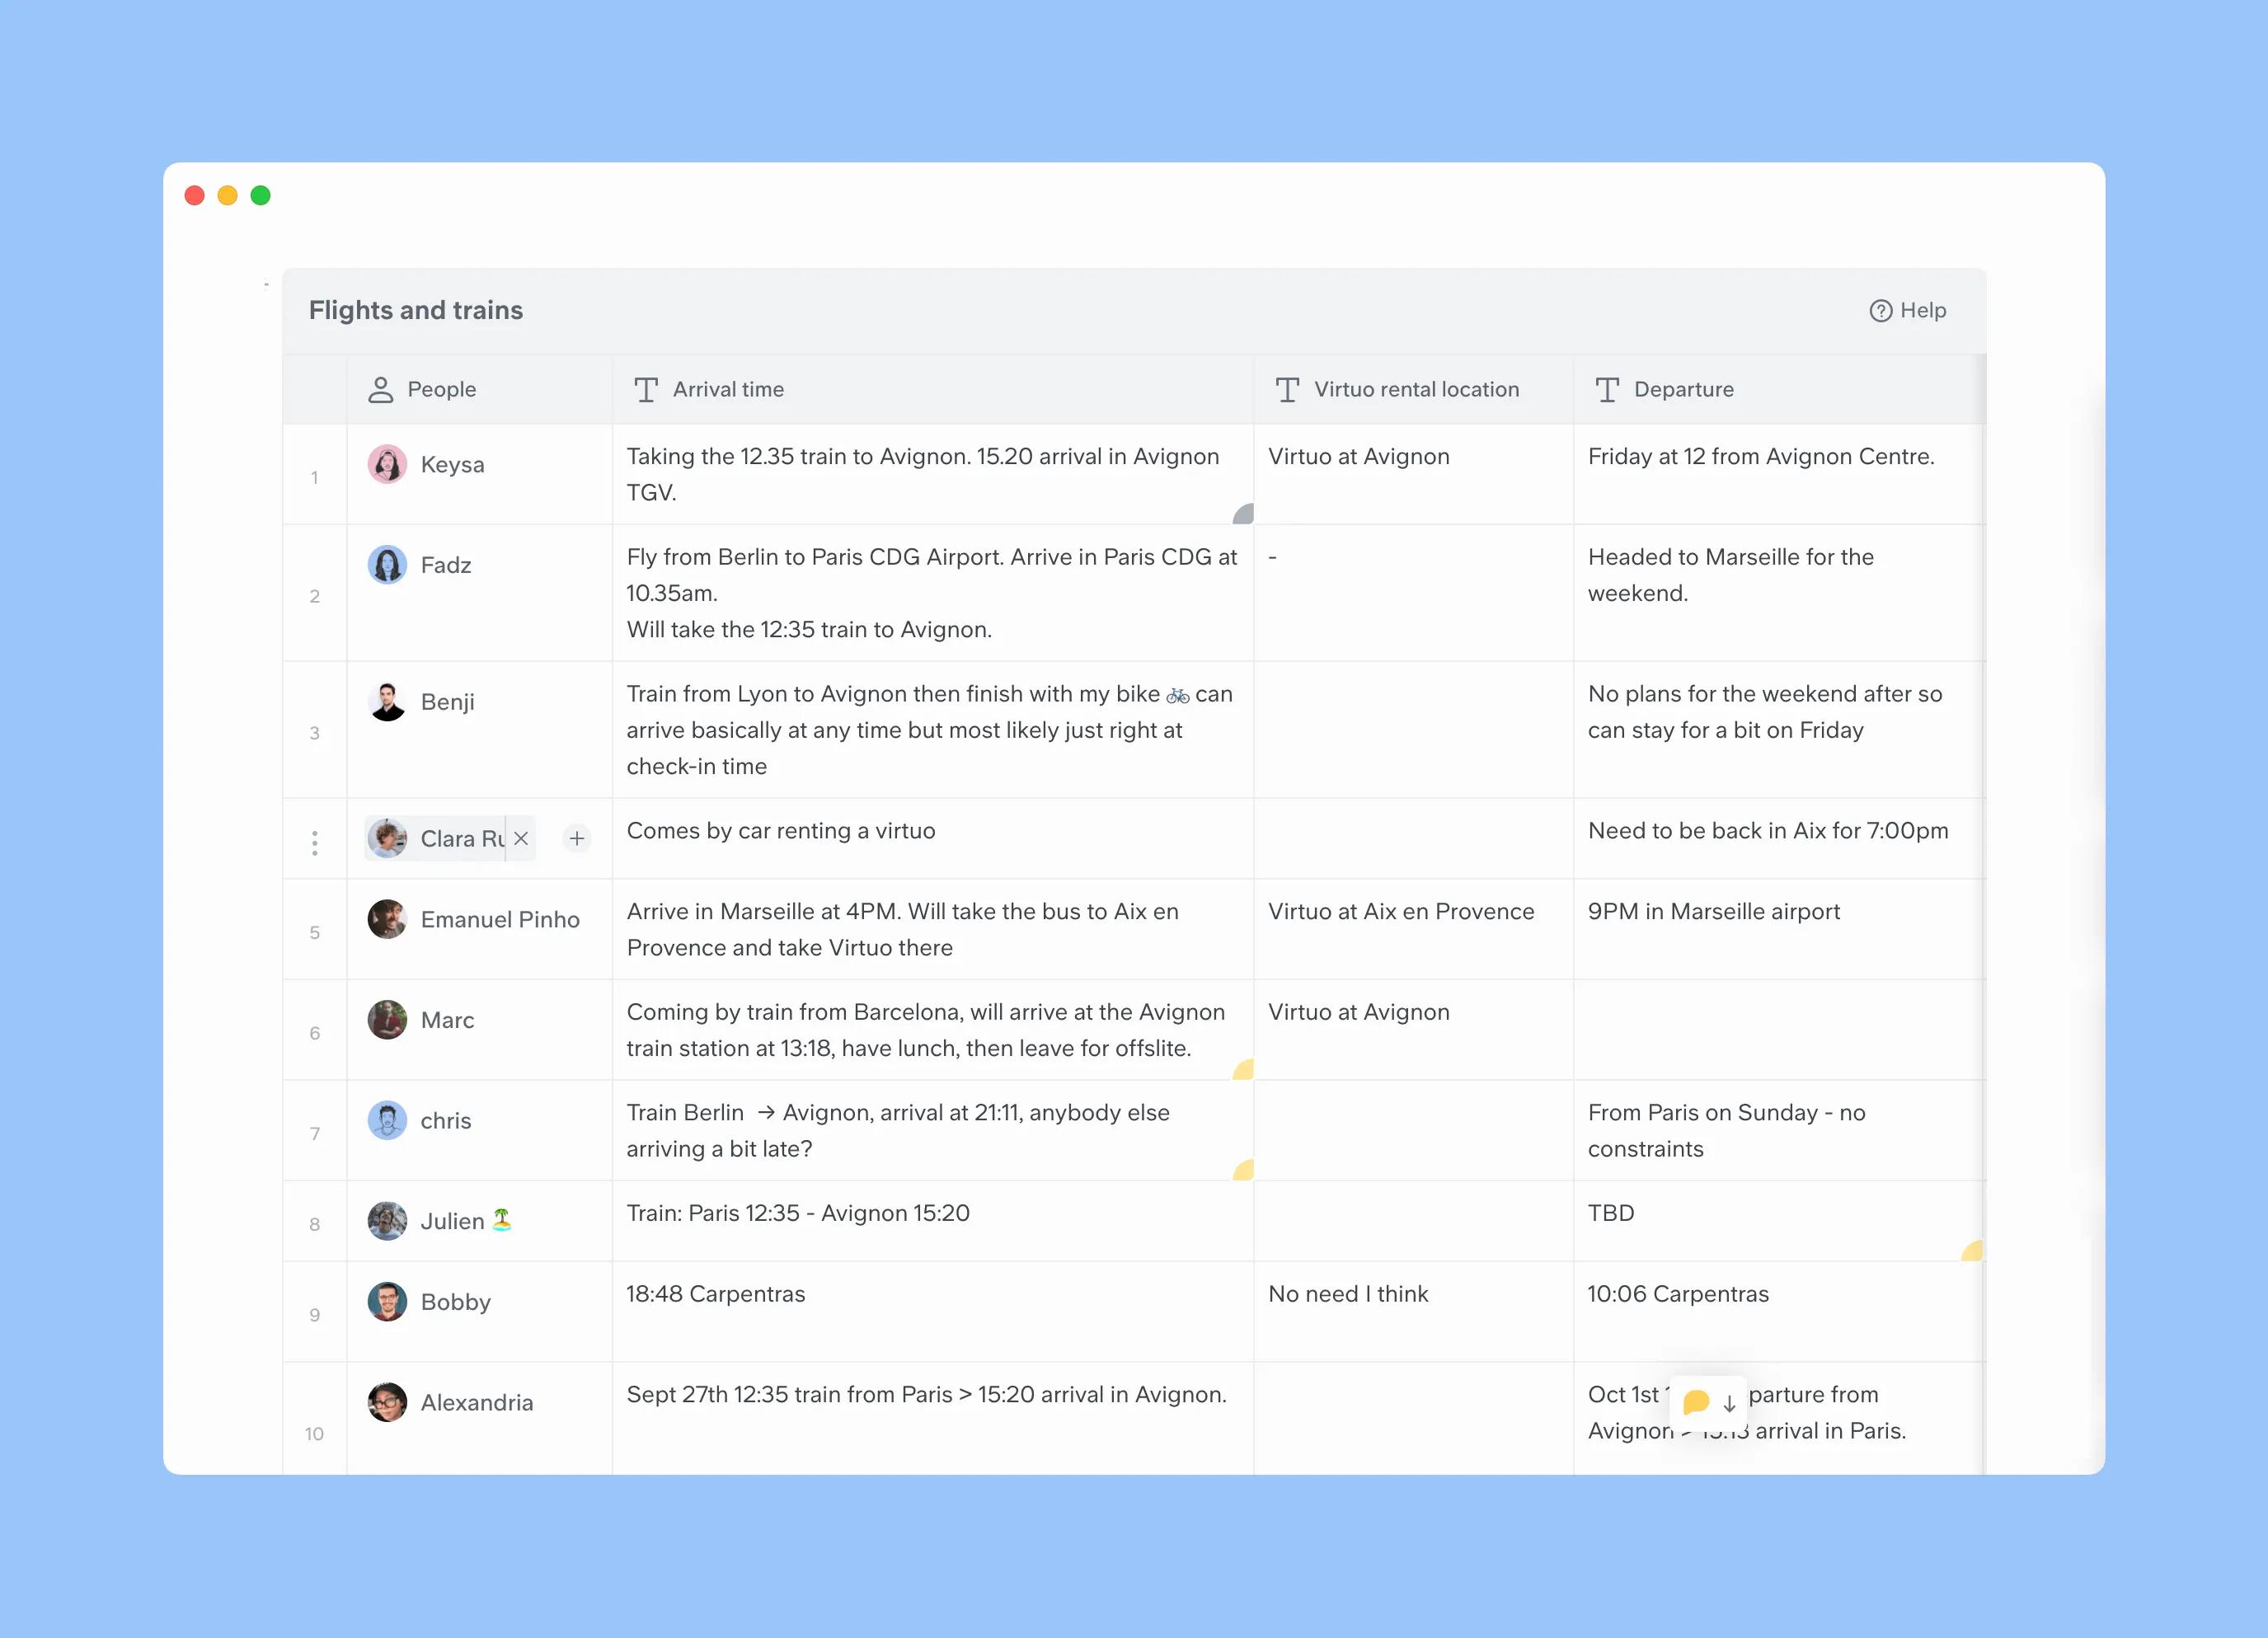Select cell 'Headed to Marseille for the weekend.'

(1778, 593)
